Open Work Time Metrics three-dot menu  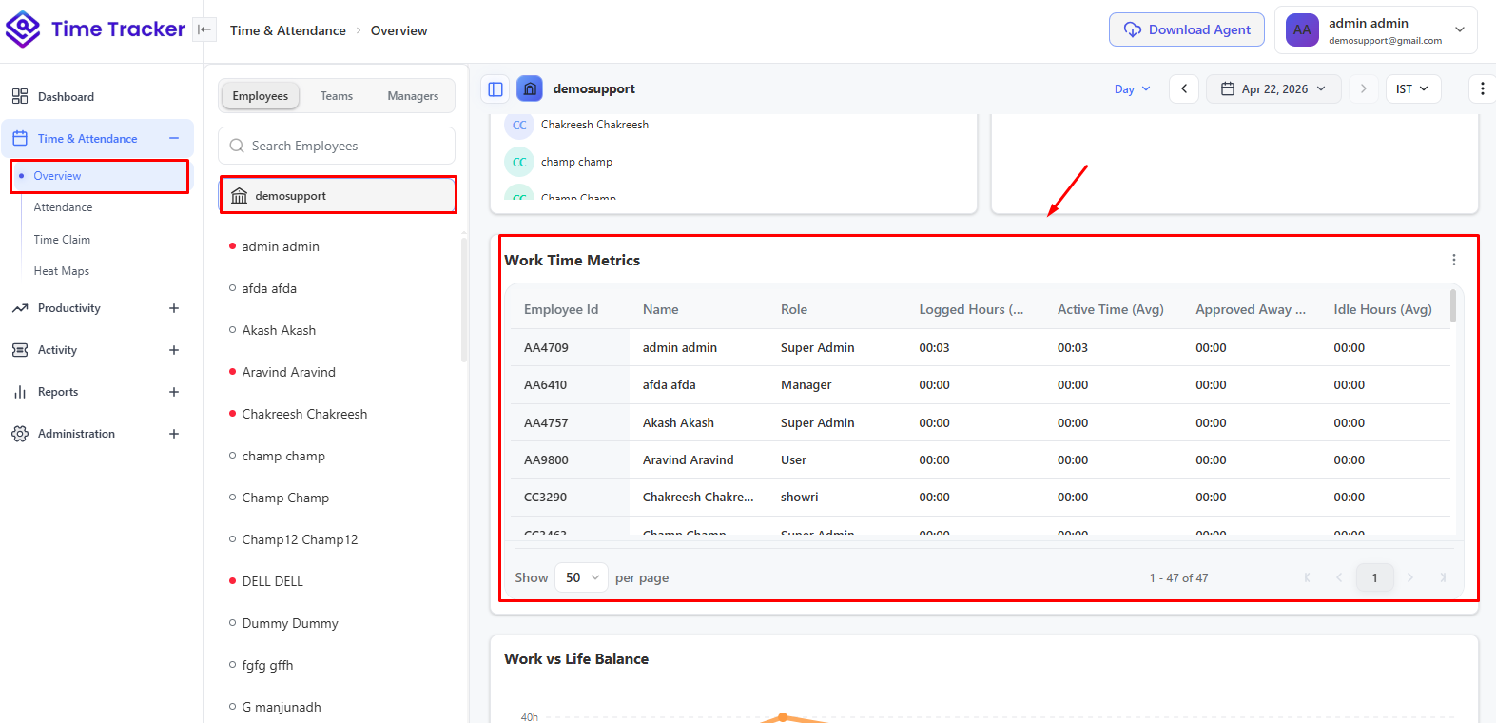pos(1454,260)
